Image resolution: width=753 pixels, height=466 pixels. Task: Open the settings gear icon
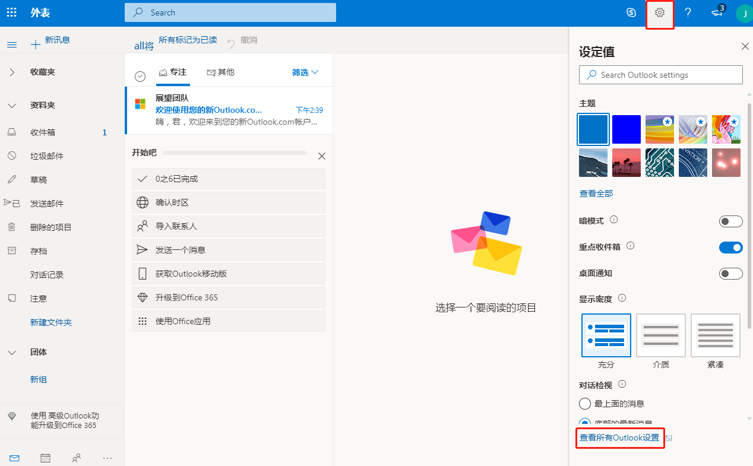[x=660, y=12]
